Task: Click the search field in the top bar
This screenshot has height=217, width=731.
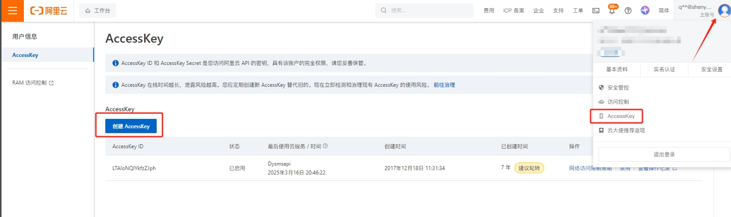Action: click(424, 10)
